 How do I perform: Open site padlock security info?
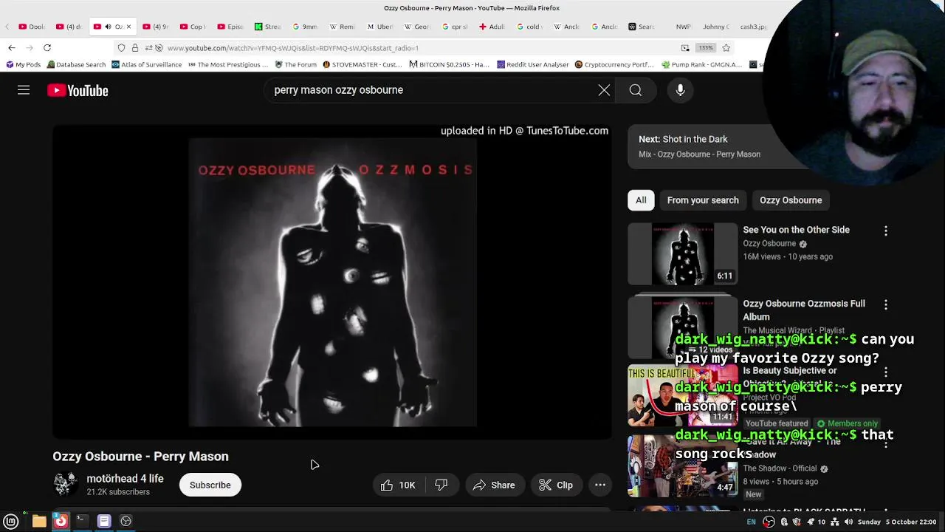click(135, 48)
